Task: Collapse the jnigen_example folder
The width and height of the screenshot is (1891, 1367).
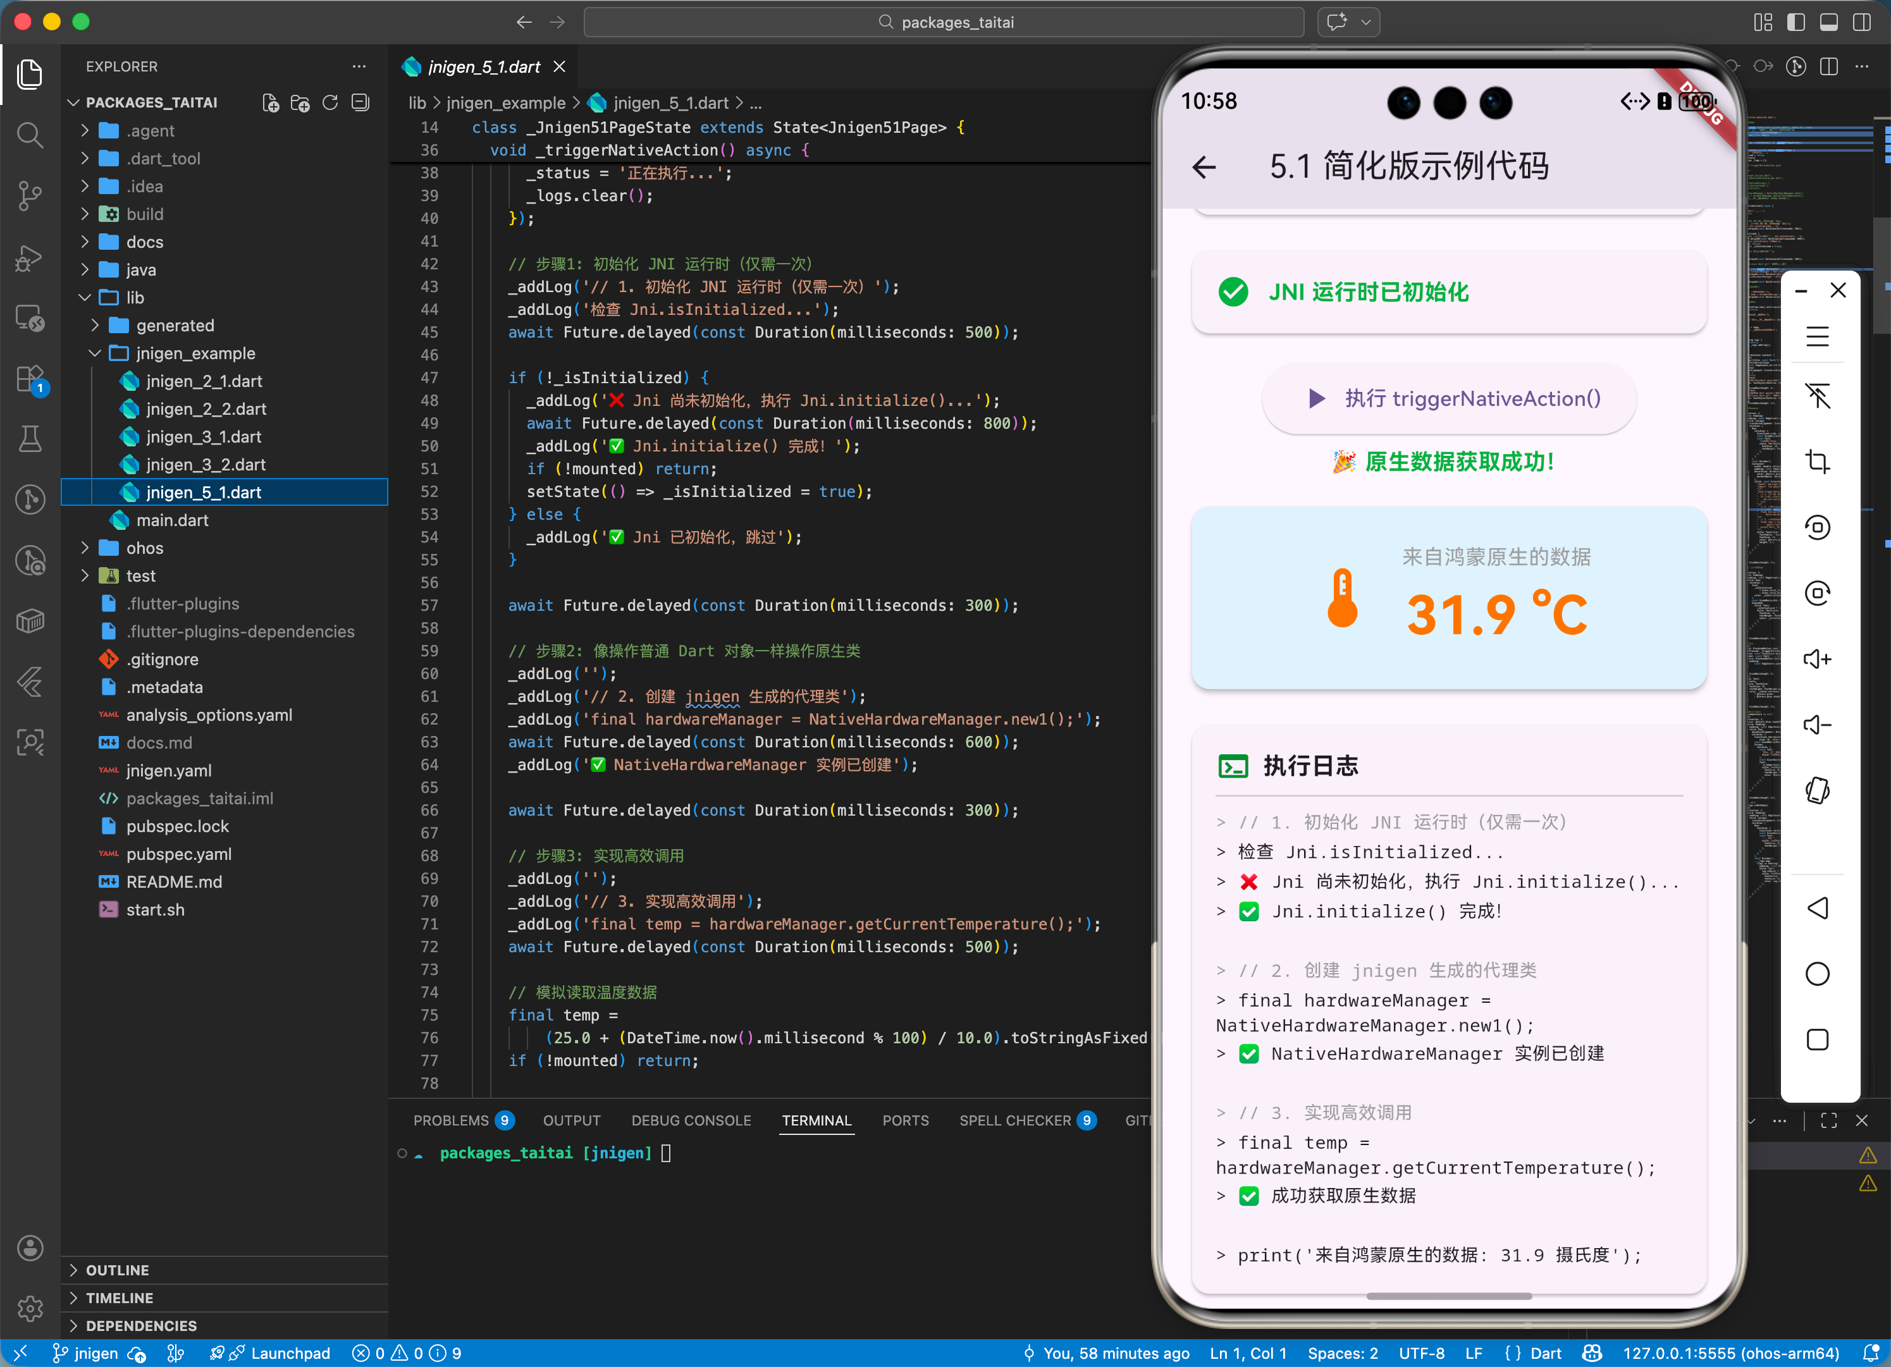Action: click(x=195, y=353)
